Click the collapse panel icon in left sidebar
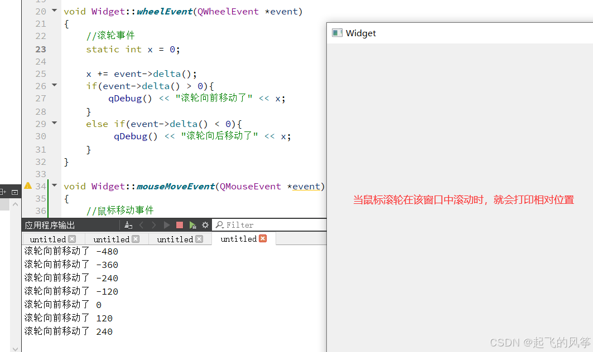This screenshot has height=352, width=593. pos(15,192)
